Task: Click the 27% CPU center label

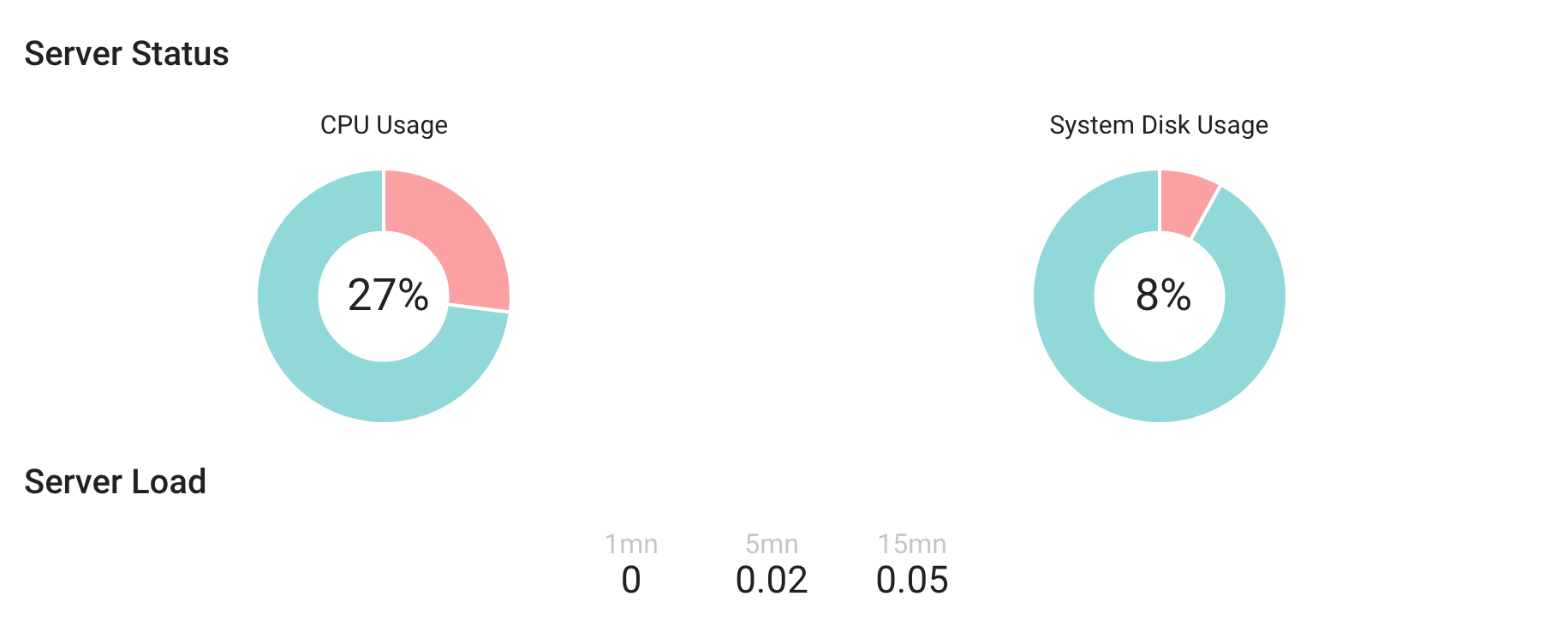Action: (388, 295)
